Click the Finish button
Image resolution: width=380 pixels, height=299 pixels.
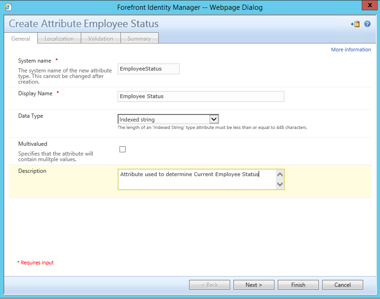[298, 285]
